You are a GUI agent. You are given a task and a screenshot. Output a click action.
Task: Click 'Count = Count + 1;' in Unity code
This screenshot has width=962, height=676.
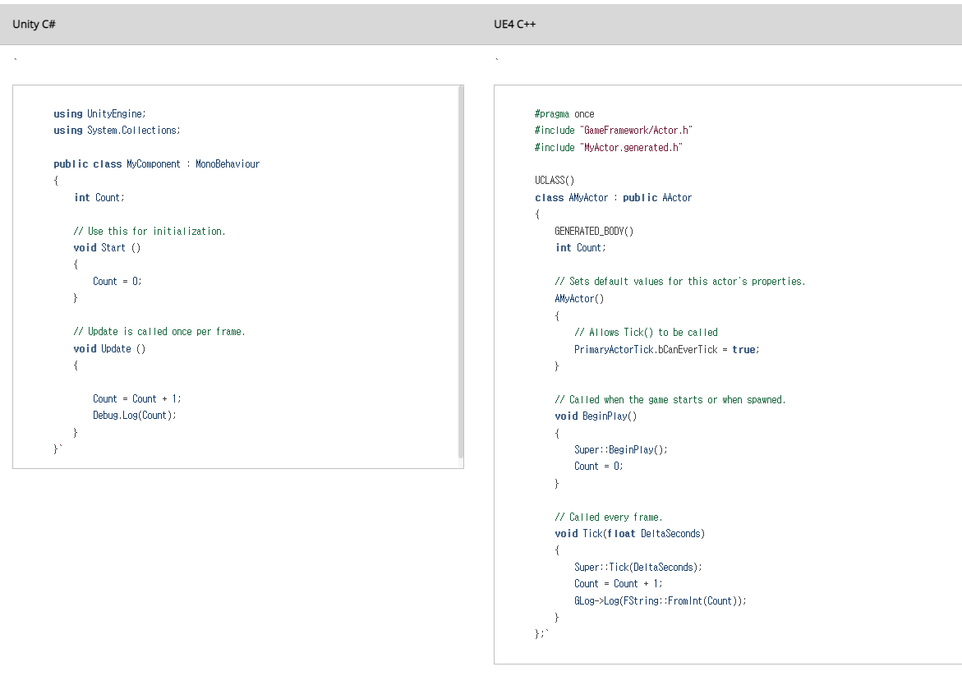point(137,398)
